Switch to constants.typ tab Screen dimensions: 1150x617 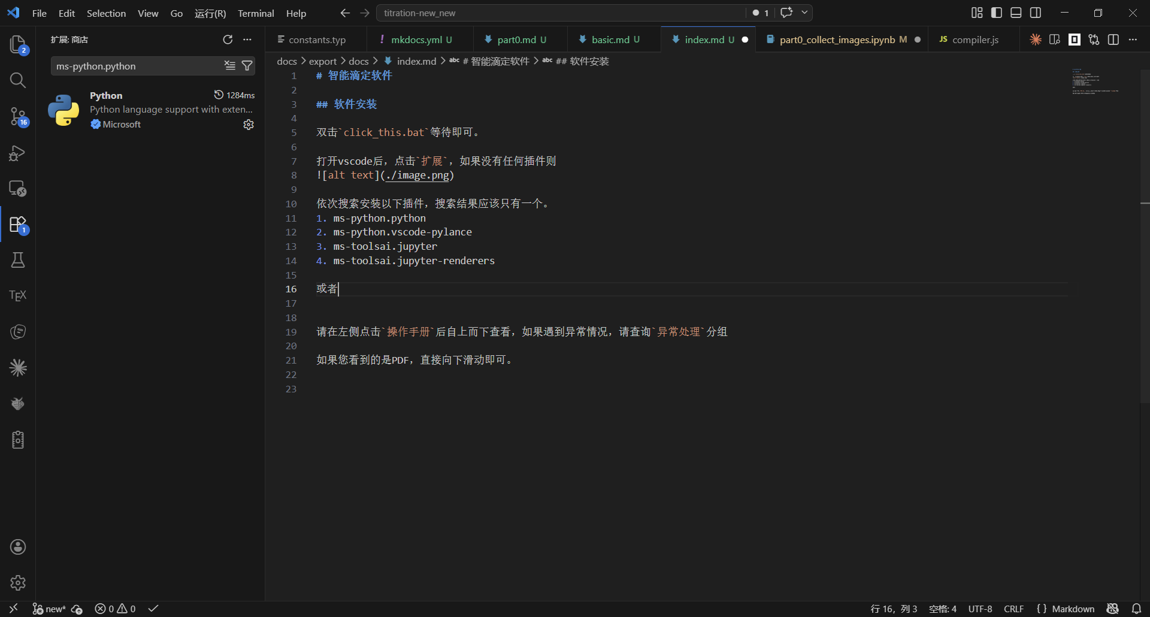317,40
